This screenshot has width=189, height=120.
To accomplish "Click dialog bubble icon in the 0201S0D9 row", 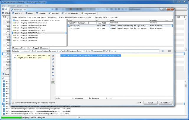I will point(110,26).
